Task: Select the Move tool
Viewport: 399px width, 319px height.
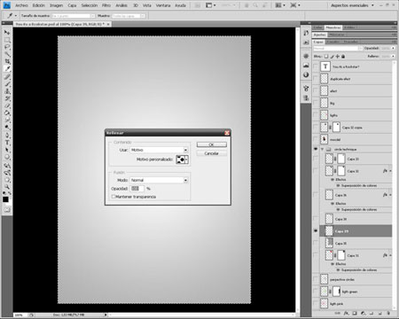Action: pos(7,33)
